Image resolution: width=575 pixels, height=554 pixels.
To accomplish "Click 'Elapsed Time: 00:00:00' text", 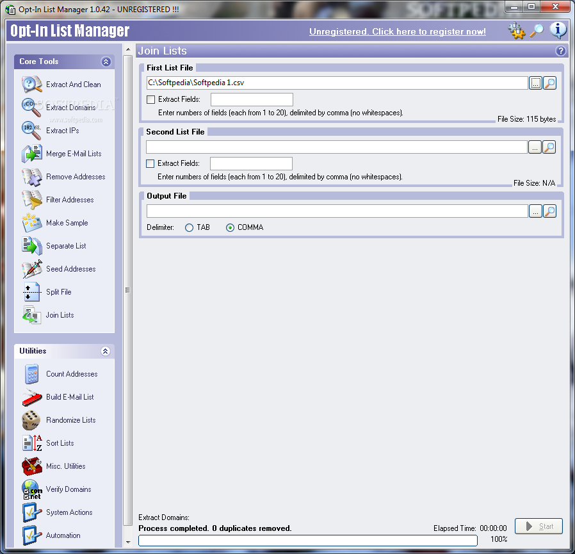I will (x=470, y=528).
